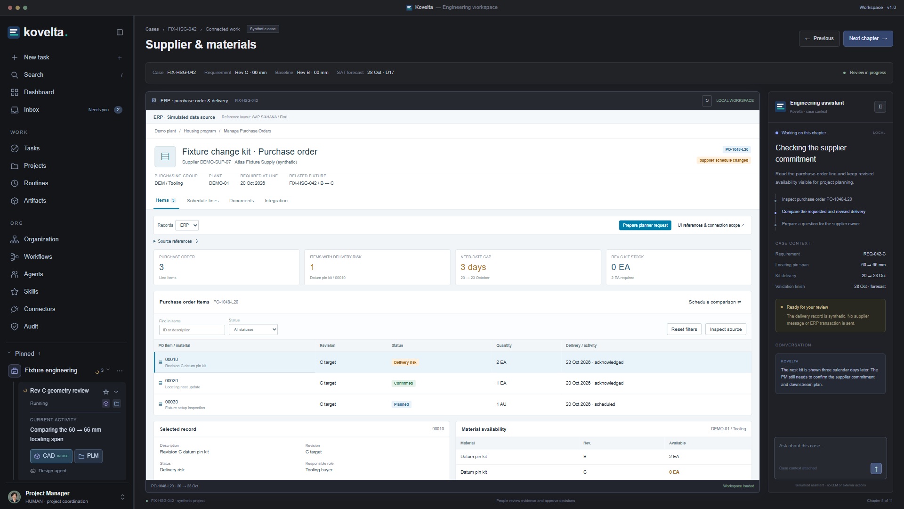The height and width of the screenshot is (509, 904).
Task: Open the All statuses filter dropdown
Action: (x=253, y=329)
